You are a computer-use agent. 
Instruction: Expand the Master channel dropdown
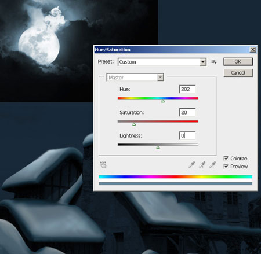(135, 78)
